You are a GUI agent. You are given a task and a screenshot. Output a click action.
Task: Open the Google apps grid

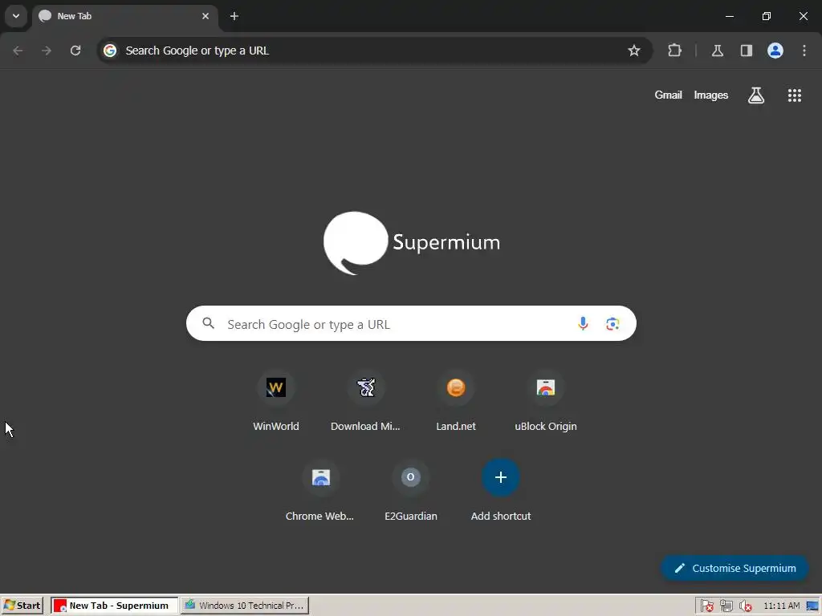pos(794,95)
